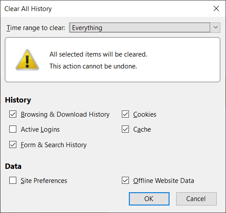226x213 pixels.
Task: Disable Form & Search History option
Action: click(x=13, y=145)
